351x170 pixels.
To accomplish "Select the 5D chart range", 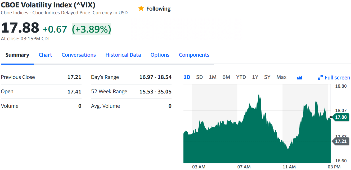I will 199,77.
